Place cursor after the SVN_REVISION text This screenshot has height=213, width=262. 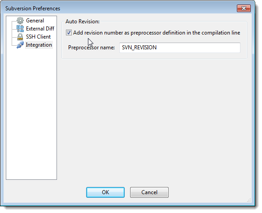pyautogui.click(x=157, y=48)
